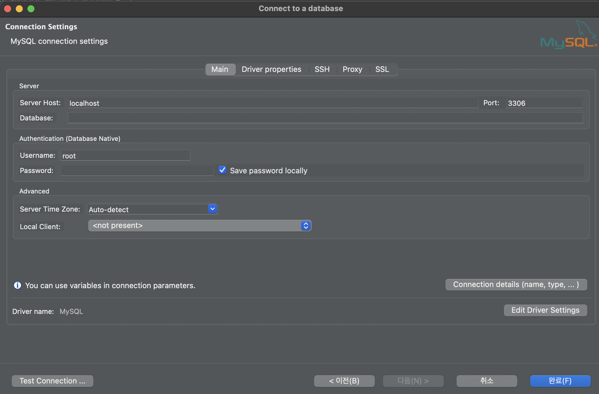Screen dimensions: 599x394
Task: Click into the Database field
Action: (x=325, y=118)
